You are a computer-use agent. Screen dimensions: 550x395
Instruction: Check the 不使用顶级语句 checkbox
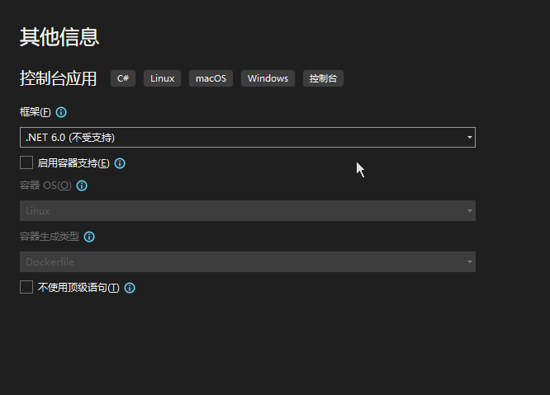[26, 288]
